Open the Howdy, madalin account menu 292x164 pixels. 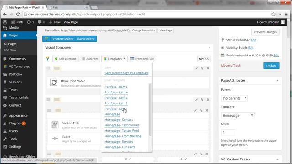pyautogui.click(x=271, y=22)
